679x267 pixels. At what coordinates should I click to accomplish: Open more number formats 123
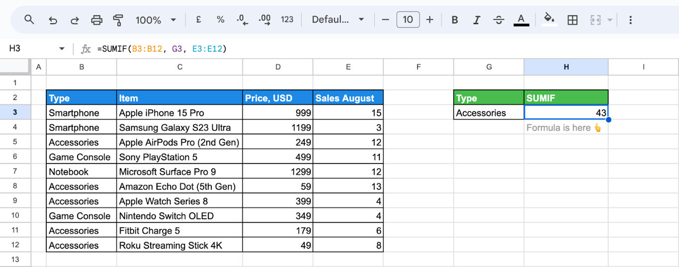point(287,20)
